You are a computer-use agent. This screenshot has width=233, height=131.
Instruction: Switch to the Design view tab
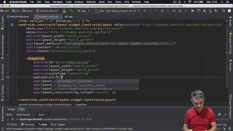[x=12, y=109]
